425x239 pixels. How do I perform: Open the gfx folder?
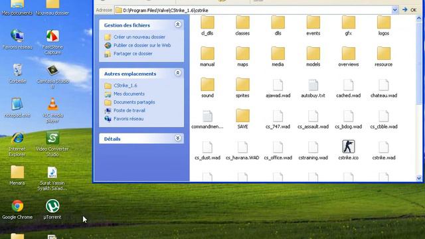pos(348,26)
